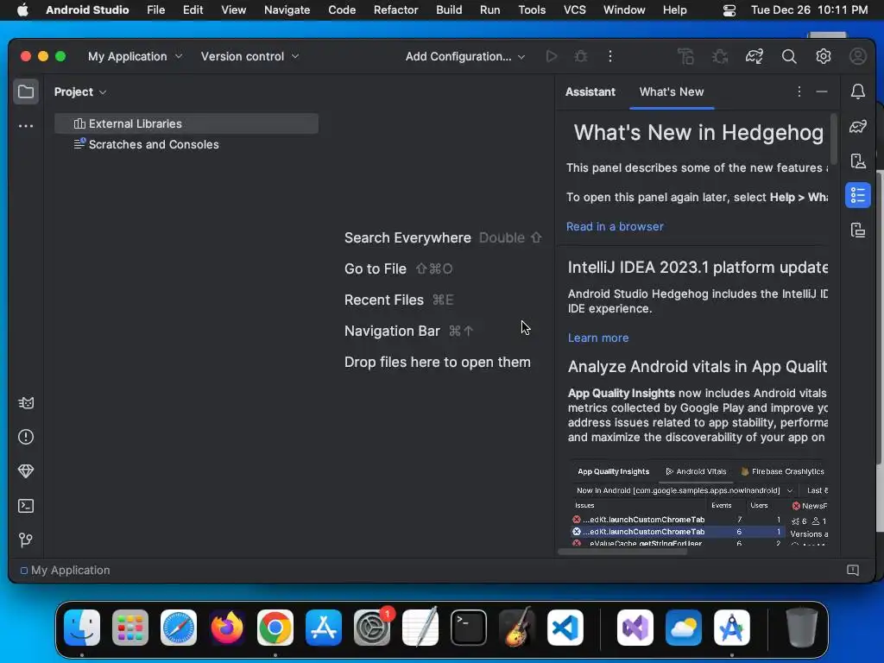Open Terminal from the Dock

coord(469,628)
